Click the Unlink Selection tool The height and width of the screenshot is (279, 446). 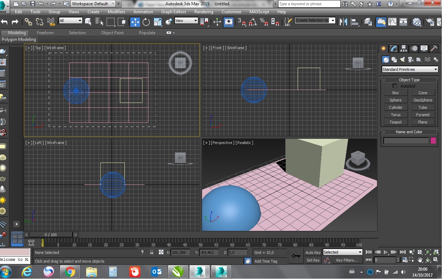(39, 22)
